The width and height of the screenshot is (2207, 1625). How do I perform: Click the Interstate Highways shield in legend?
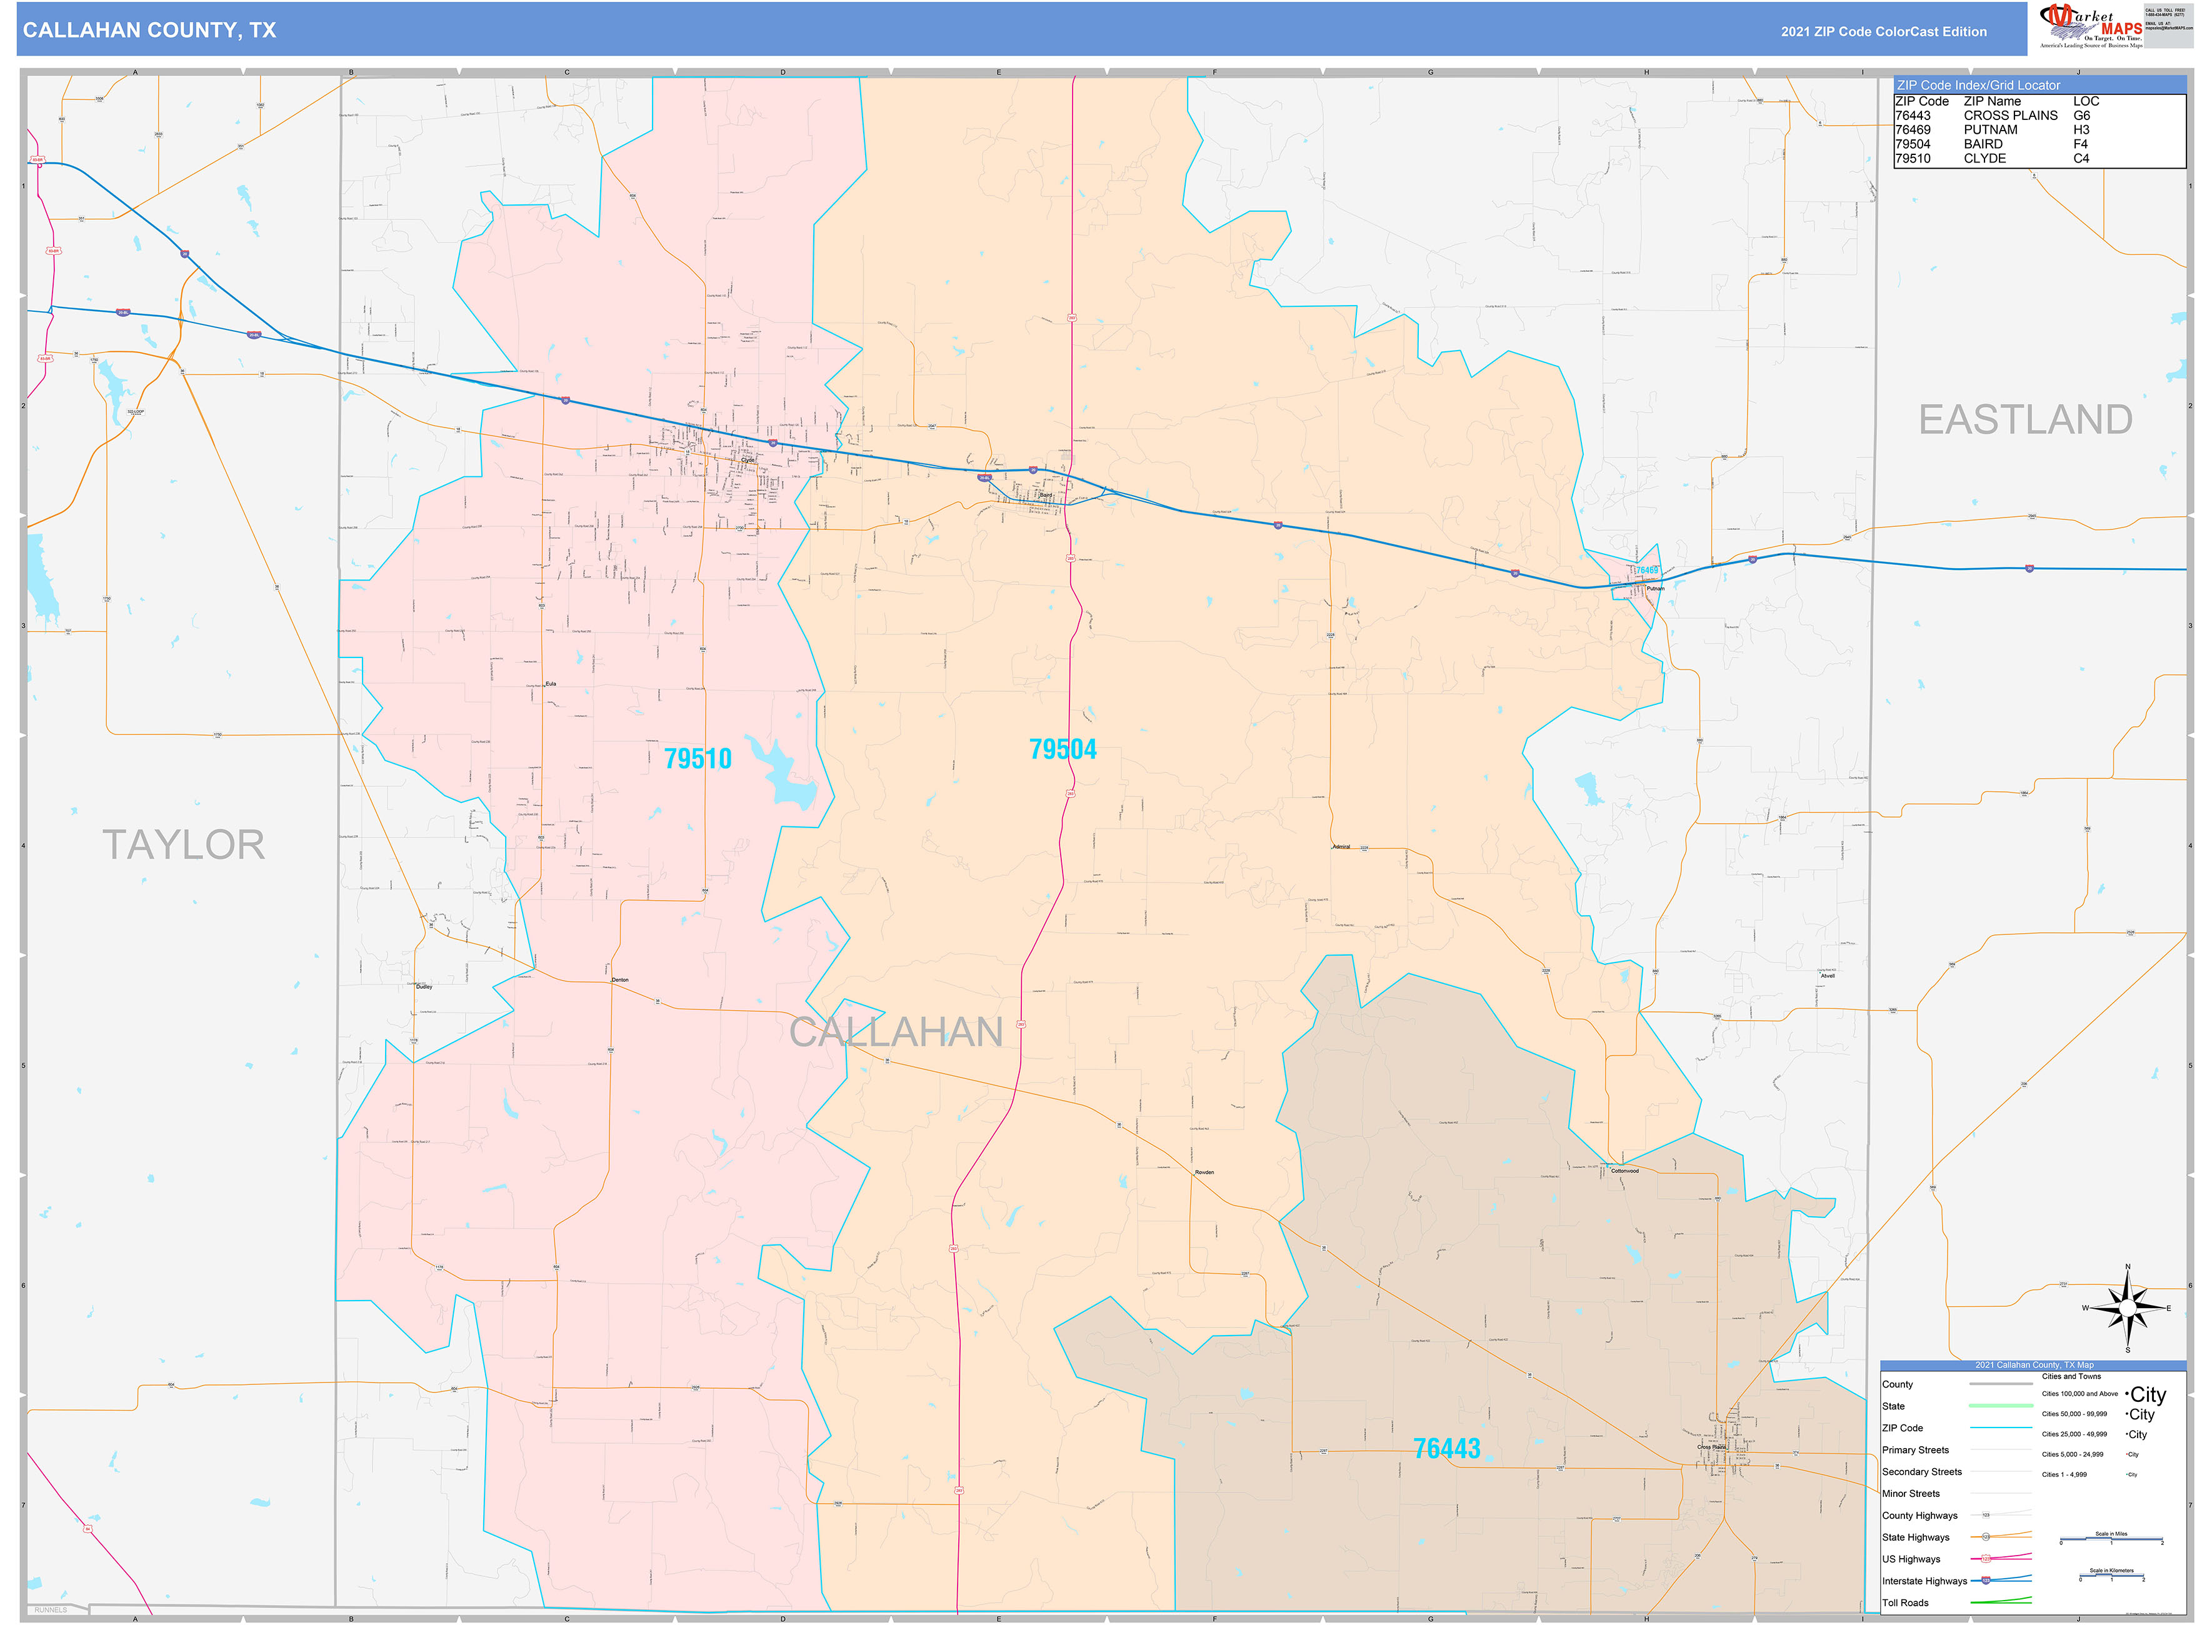(x=1986, y=1581)
